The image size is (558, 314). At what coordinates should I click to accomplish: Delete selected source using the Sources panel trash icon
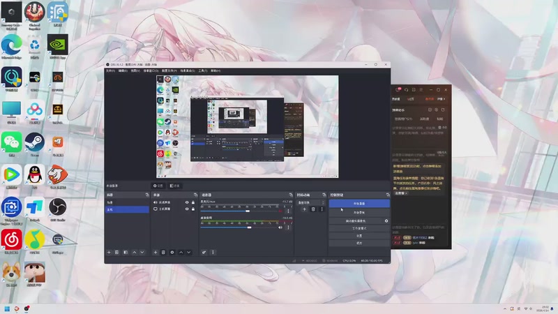[x=163, y=253]
